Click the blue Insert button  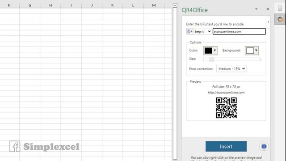[x=226, y=146]
